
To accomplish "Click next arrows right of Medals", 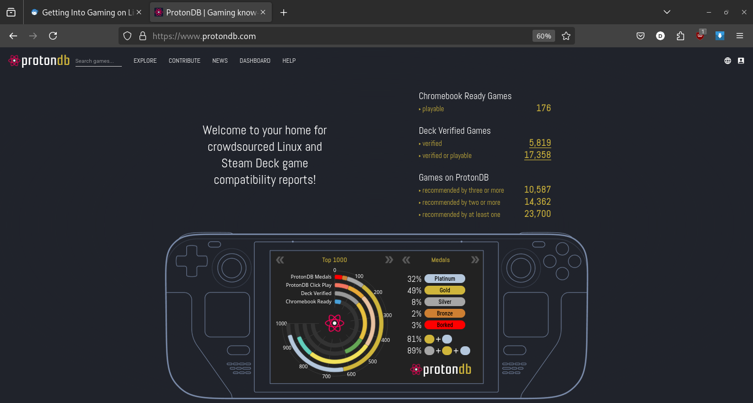I will (475, 260).
